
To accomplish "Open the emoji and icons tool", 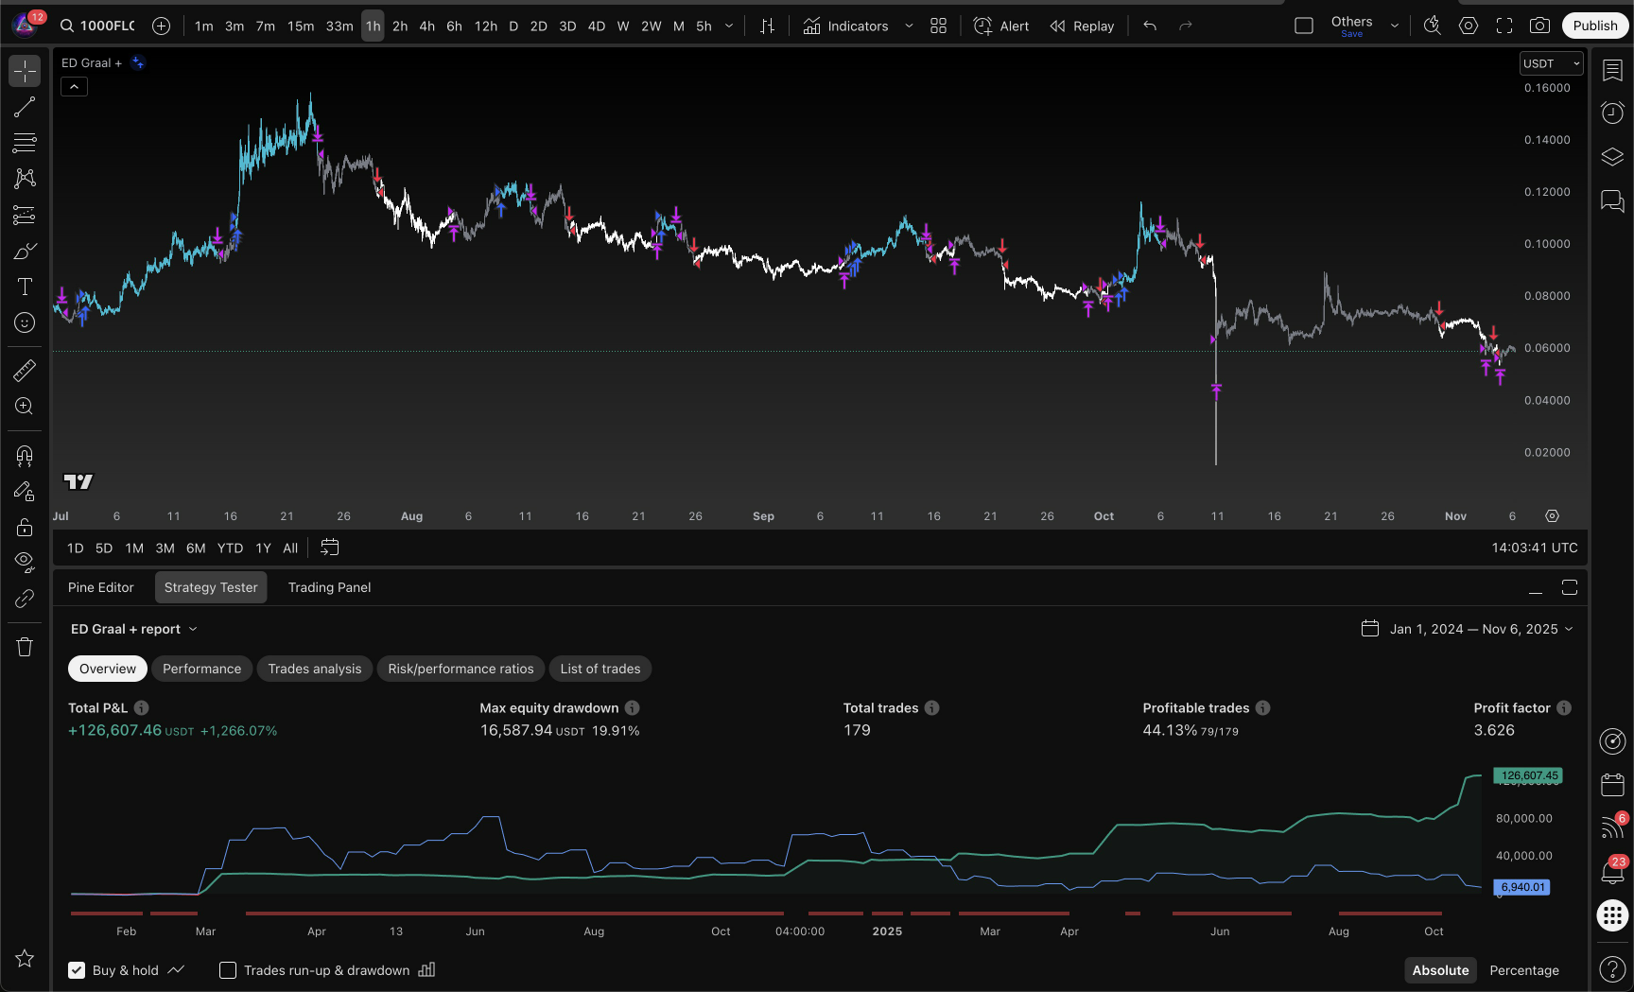I will 25,322.
